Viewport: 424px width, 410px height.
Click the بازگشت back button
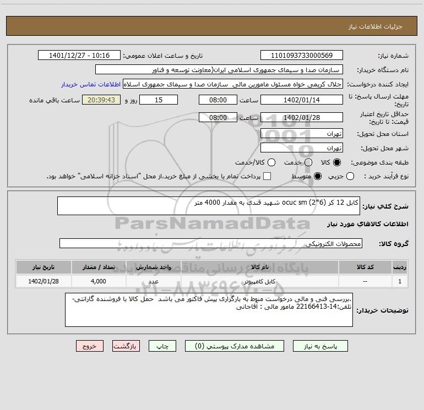point(126,346)
